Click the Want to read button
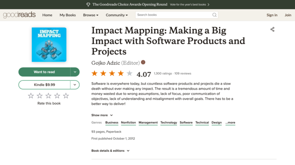 44,72
